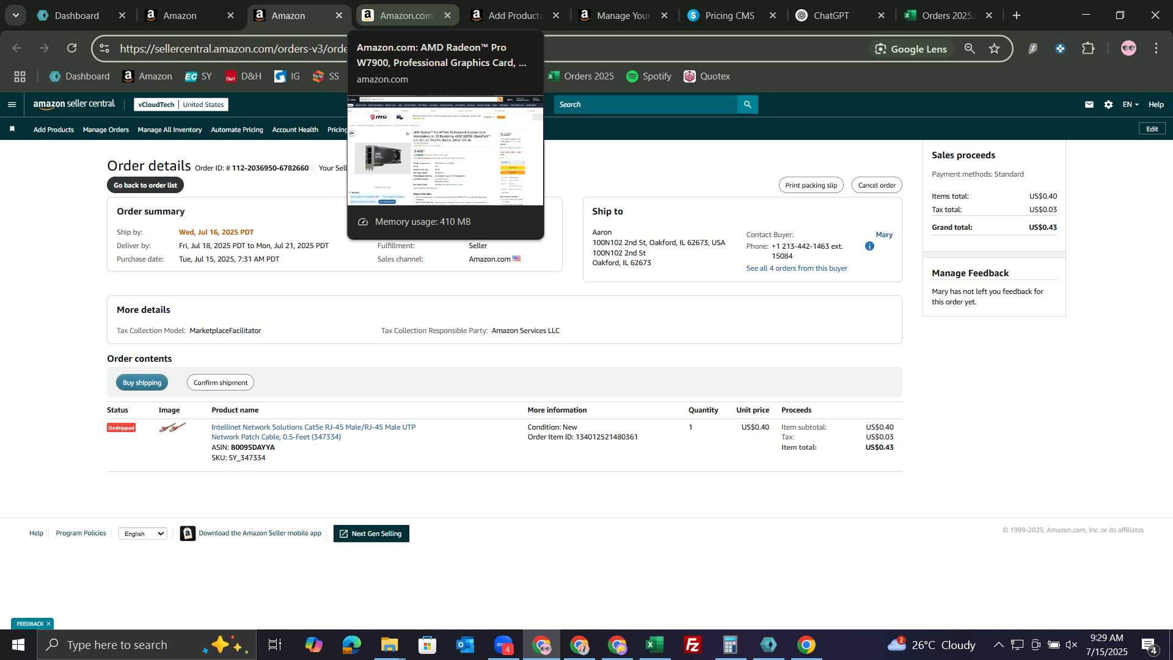Click Cancel order button
This screenshot has width=1173, height=660.
pyautogui.click(x=877, y=185)
